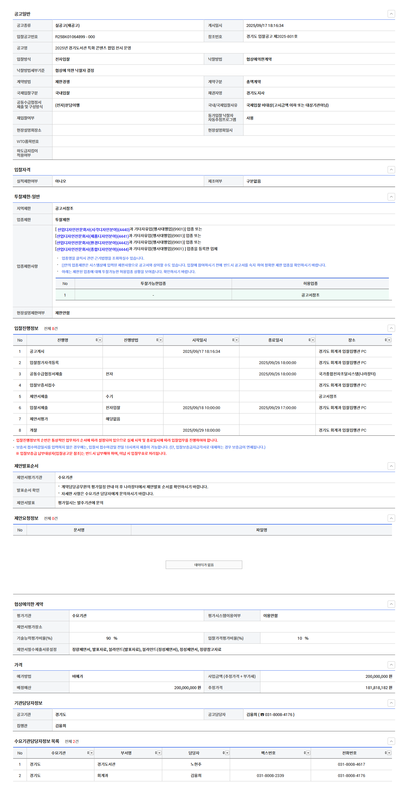Collapse the 가격 section
Viewport: 407px width, 797px height.
[391, 665]
